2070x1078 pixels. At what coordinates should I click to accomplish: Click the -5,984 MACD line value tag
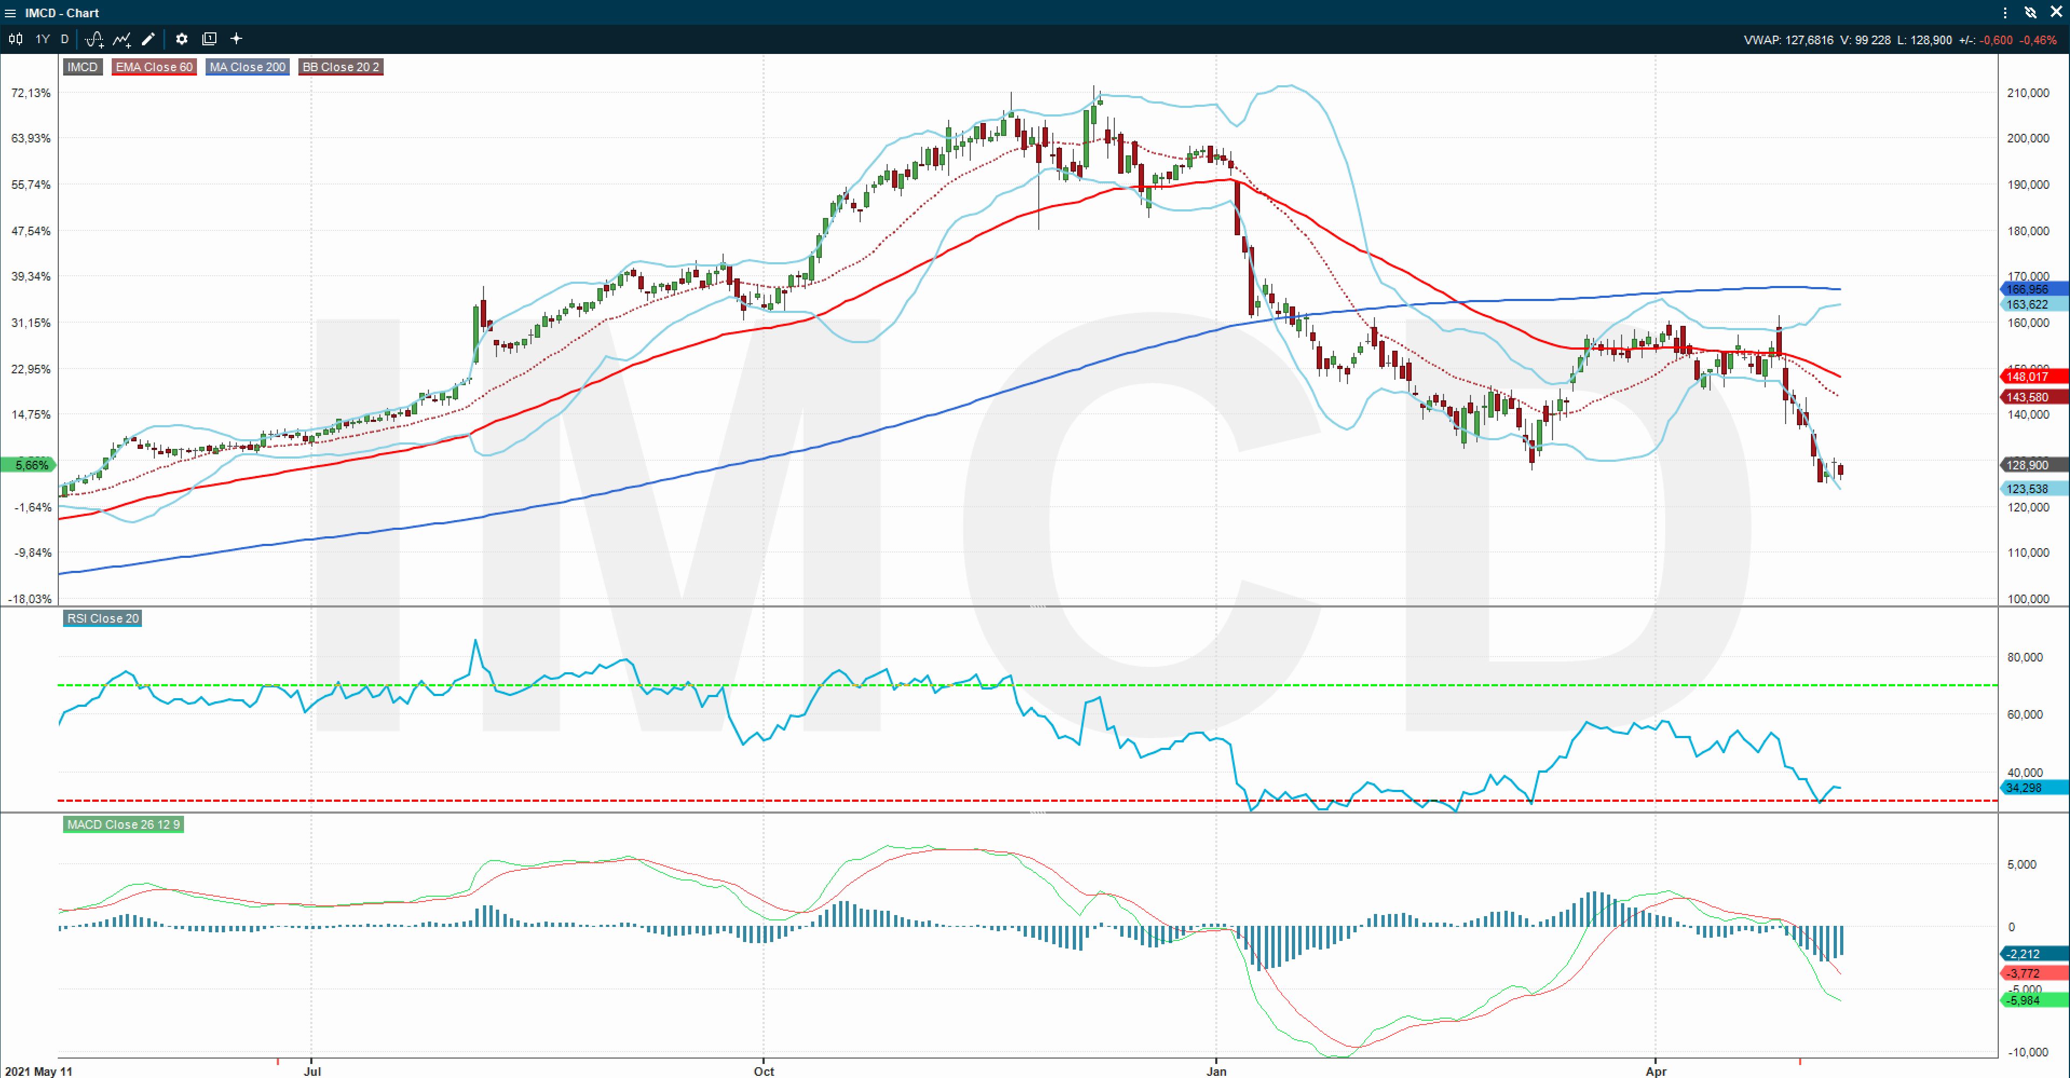tap(2033, 1000)
